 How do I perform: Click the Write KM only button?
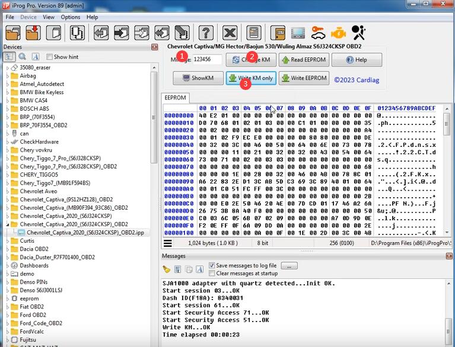pos(251,78)
